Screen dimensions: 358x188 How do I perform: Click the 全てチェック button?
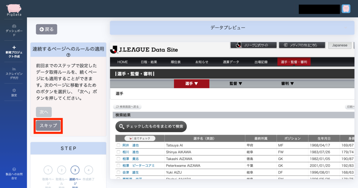(x=140, y=138)
